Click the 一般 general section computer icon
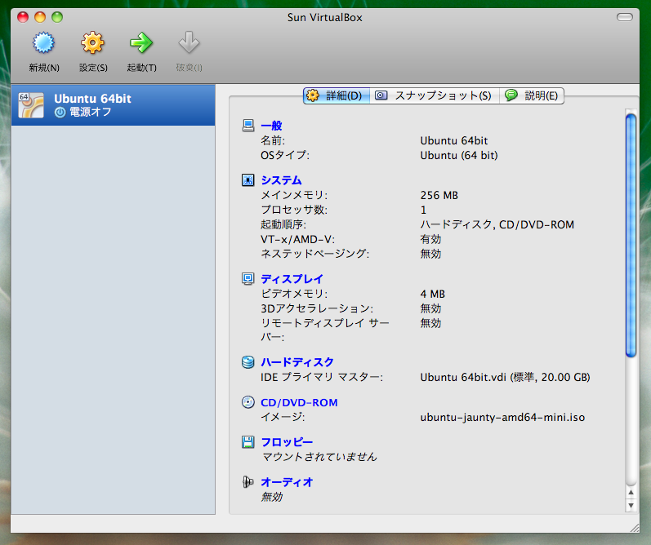Image resolution: width=651 pixels, height=545 pixels. pyautogui.click(x=247, y=126)
